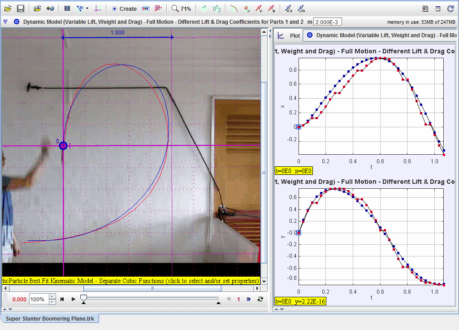Open the calibration tools dropdown arrow
Image resolution: width=459 pixels, height=330 pixels.
[87, 9]
